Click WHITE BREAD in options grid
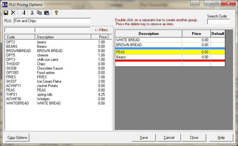Image resolution: width=238 pixels, height=146 pixels. click(149, 40)
